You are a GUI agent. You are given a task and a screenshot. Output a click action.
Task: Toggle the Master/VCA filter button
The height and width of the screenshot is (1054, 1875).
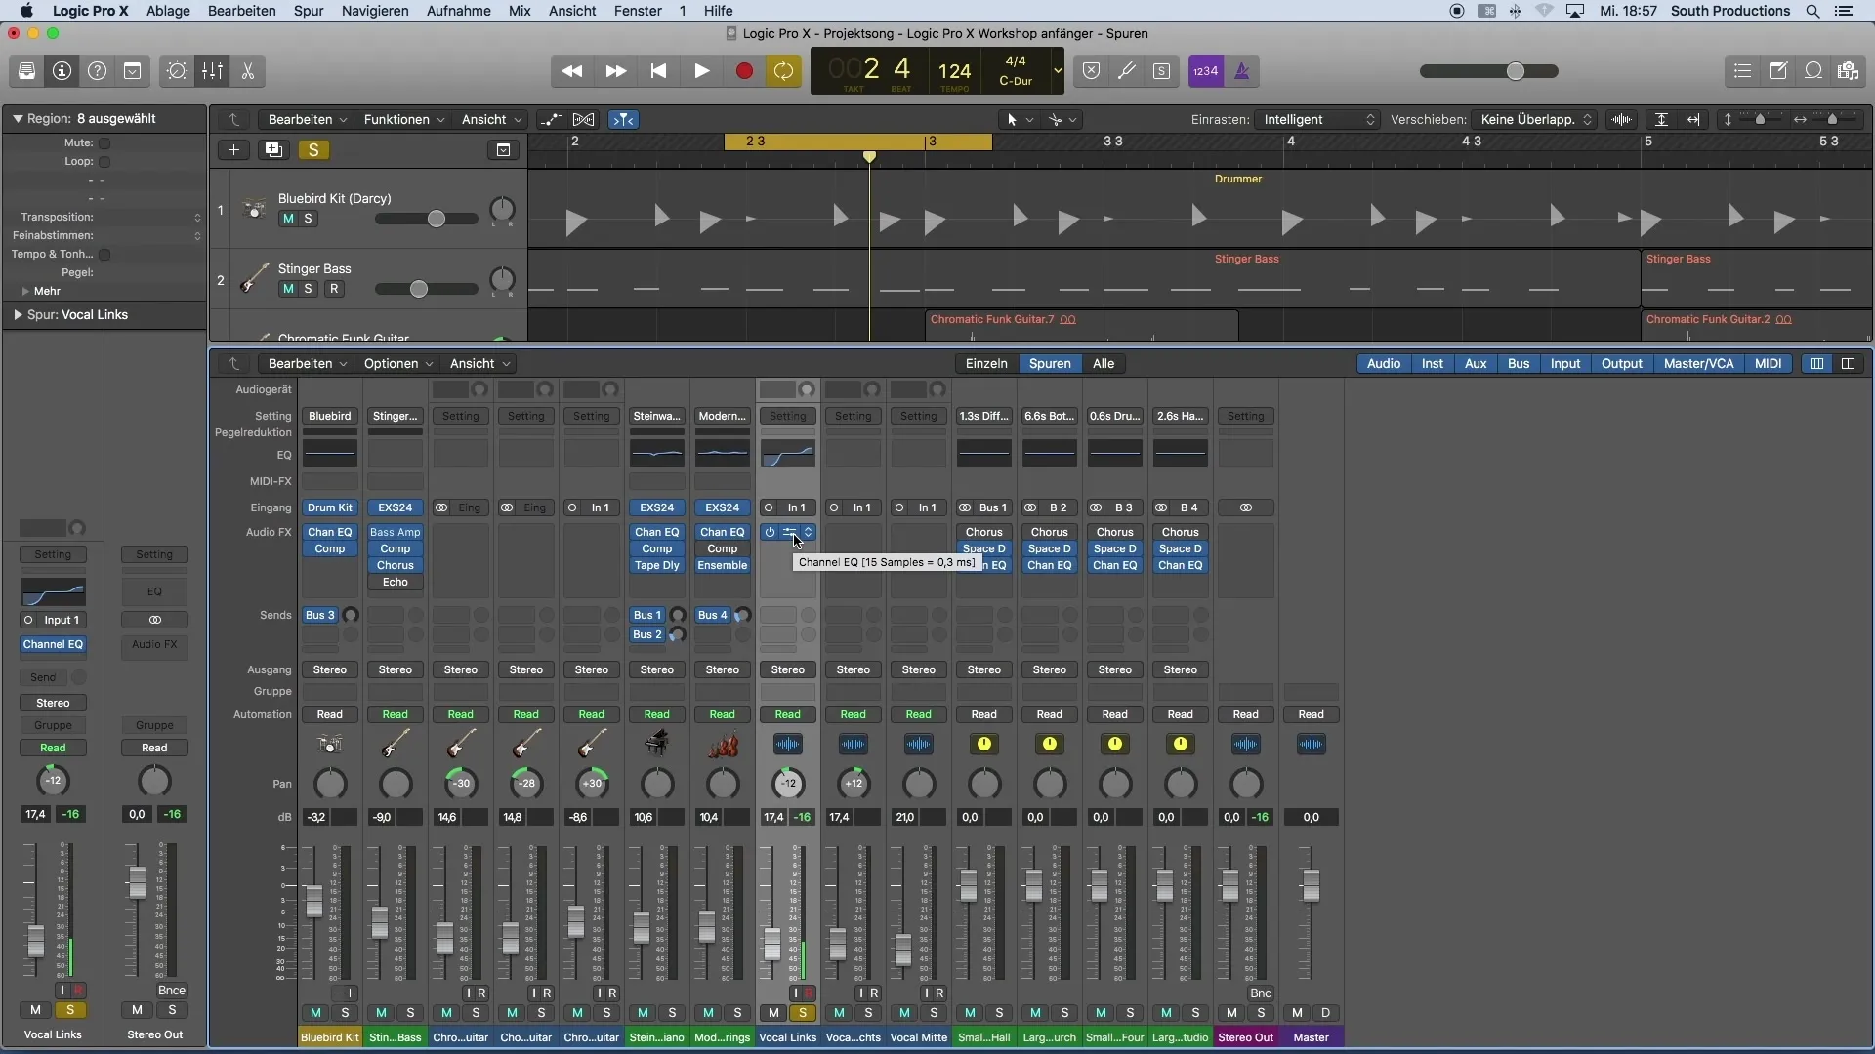click(1698, 363)
